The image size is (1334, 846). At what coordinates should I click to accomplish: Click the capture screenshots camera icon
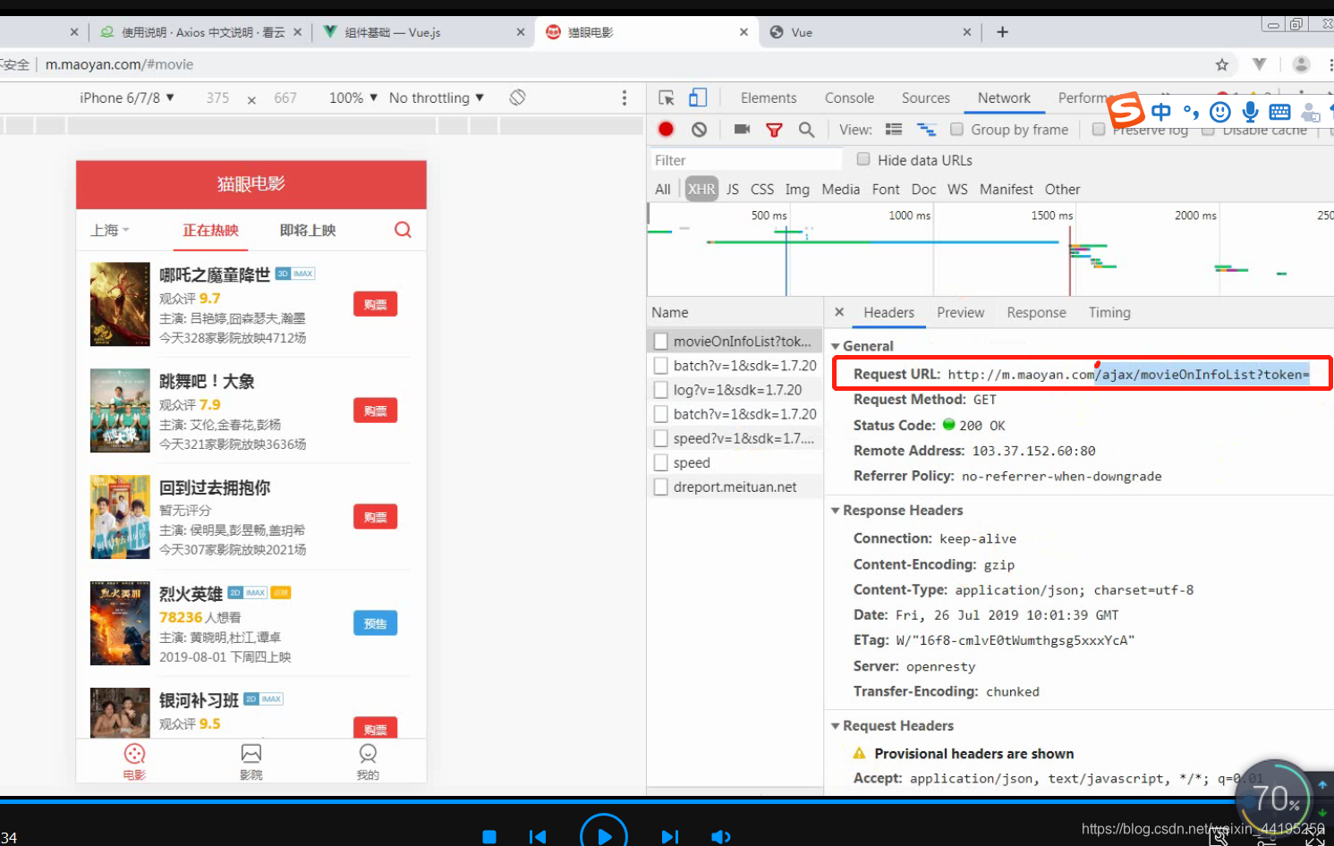[x=742, y=130]
